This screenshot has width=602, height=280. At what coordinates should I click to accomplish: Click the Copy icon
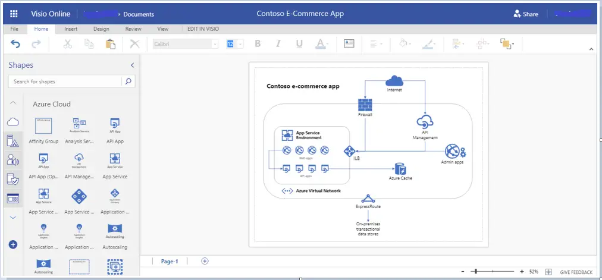(89, 44)
